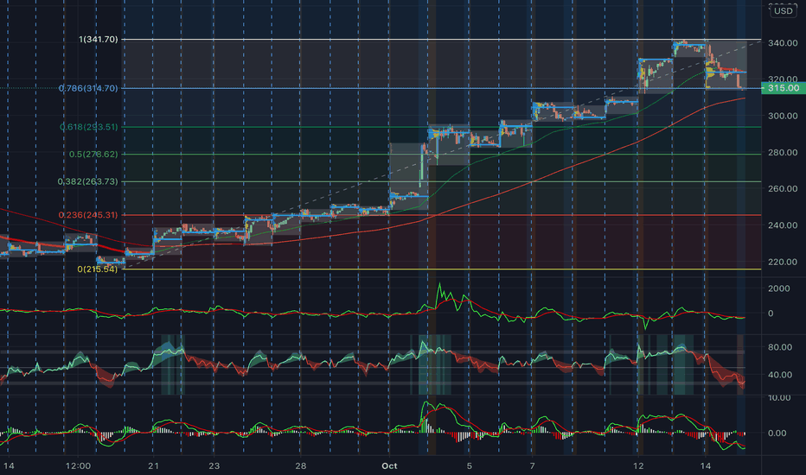The height and width of the screenshot is (475, 806).
Task: Select the Fibonacci label 0.236(245.31)
Action: tap(88, 215)
